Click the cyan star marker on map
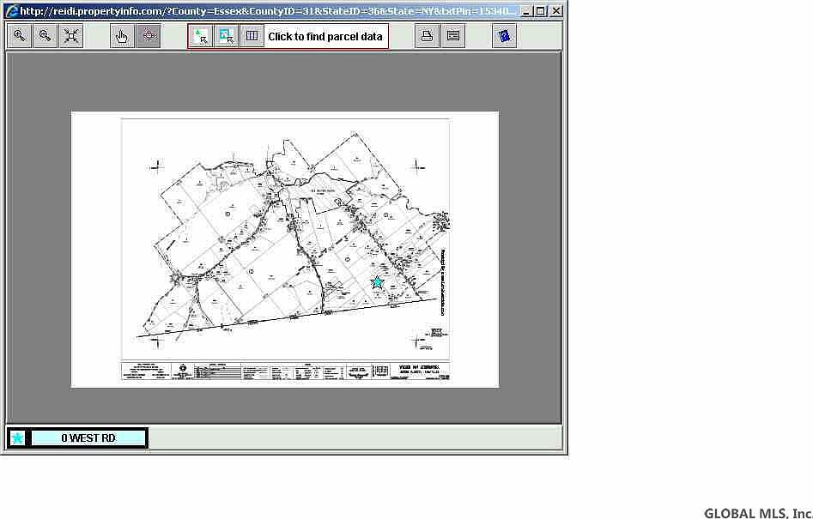This screenshot has width=813, height=519. click(377, 282)
